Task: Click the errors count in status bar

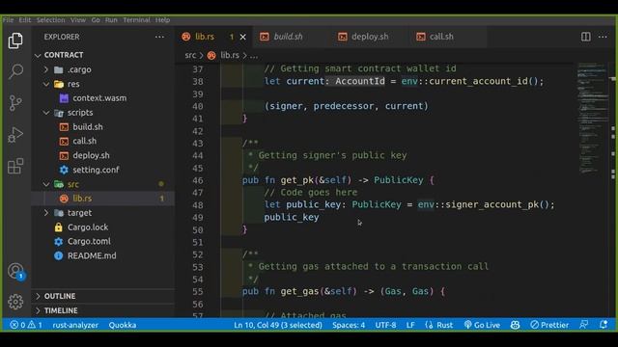Action: (17, 325)
